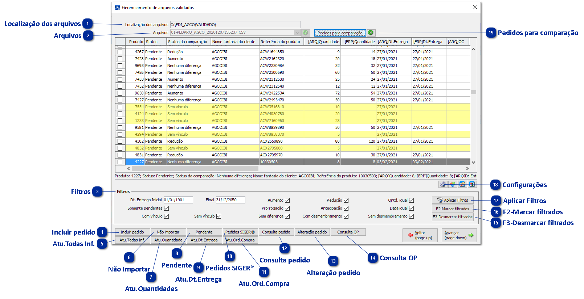Uncheck the Sem vínculo filter checkbox
Viewport: 584px width, 299px height.
pos(219,216)
